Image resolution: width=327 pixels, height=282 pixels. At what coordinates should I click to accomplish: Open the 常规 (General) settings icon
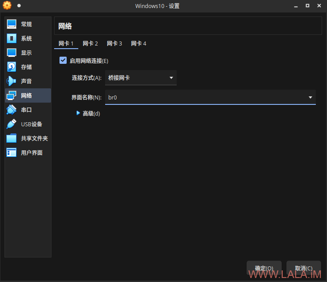(x=12, y=24)
